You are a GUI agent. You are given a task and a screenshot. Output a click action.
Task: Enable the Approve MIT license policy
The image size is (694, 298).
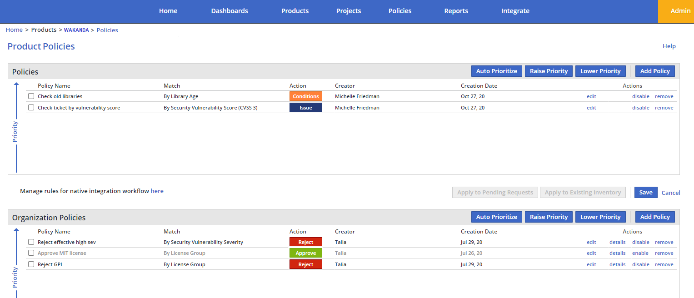pos(640,253)
